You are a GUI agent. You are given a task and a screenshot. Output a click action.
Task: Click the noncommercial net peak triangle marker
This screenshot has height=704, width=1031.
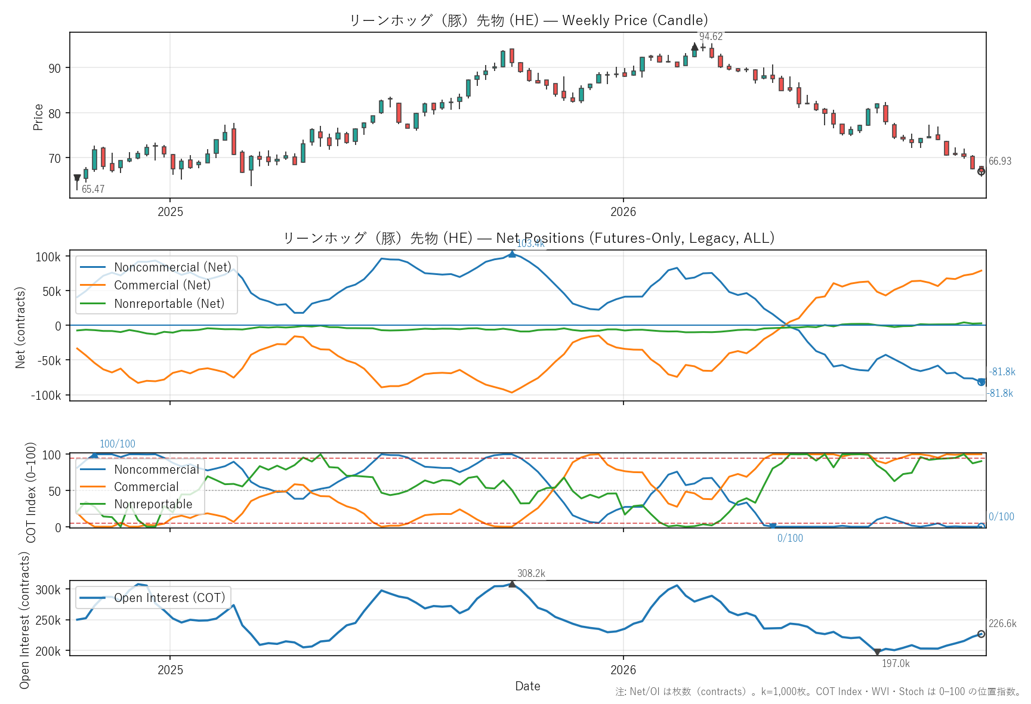(512, 254)
